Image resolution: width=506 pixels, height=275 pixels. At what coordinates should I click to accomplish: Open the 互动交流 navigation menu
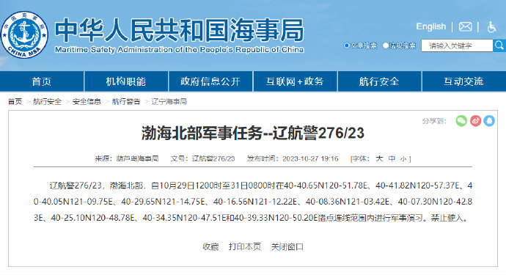click(463, 81)
